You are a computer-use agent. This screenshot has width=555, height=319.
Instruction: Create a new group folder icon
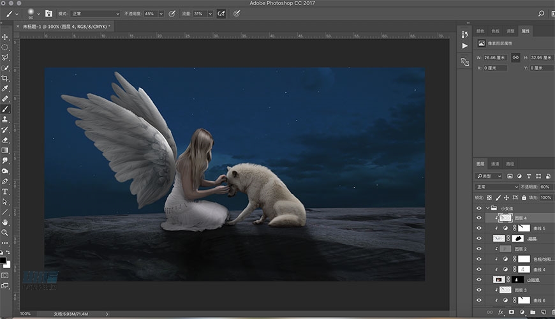532,312
